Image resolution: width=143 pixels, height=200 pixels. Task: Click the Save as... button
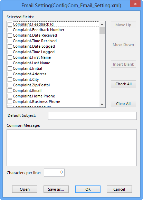[x=56, y=189]
